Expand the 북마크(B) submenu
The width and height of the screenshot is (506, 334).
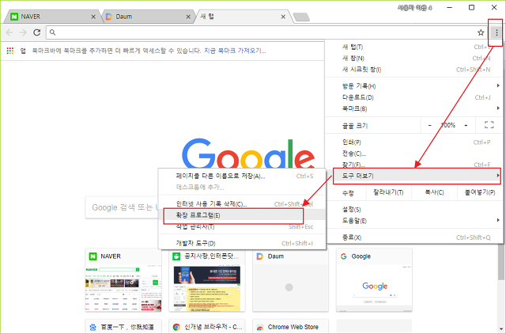(414, 109)
